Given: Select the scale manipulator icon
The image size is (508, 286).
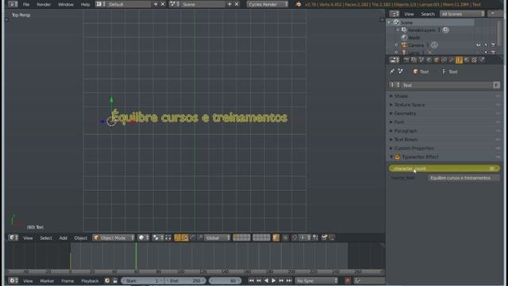Looking at the screenshot, I should tap(200, 238).
